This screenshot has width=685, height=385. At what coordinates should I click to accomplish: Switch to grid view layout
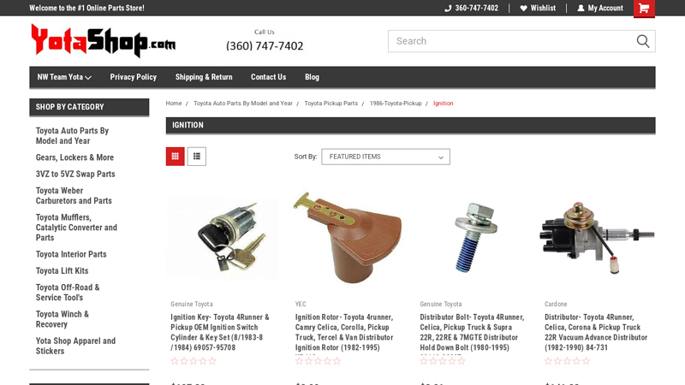point(176,157)
